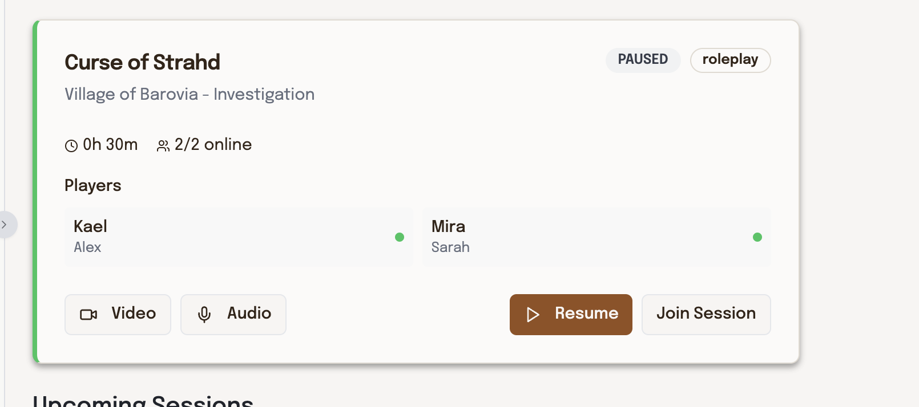Toggle the Audio button
This screenshot has height=407, width=919.
coord(233,315)
